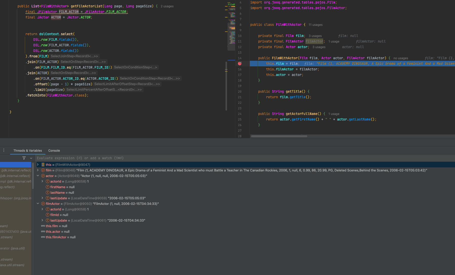Click line number 20 in the gutter
Image resolution: width=455 pixels, height=275 pixels.
click(240, 92)
